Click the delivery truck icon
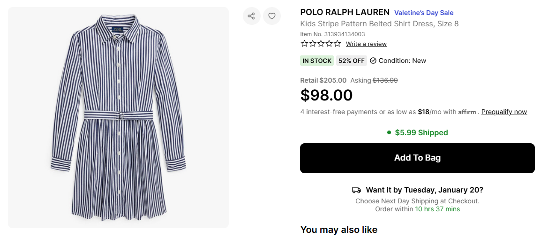 (356, 190)
